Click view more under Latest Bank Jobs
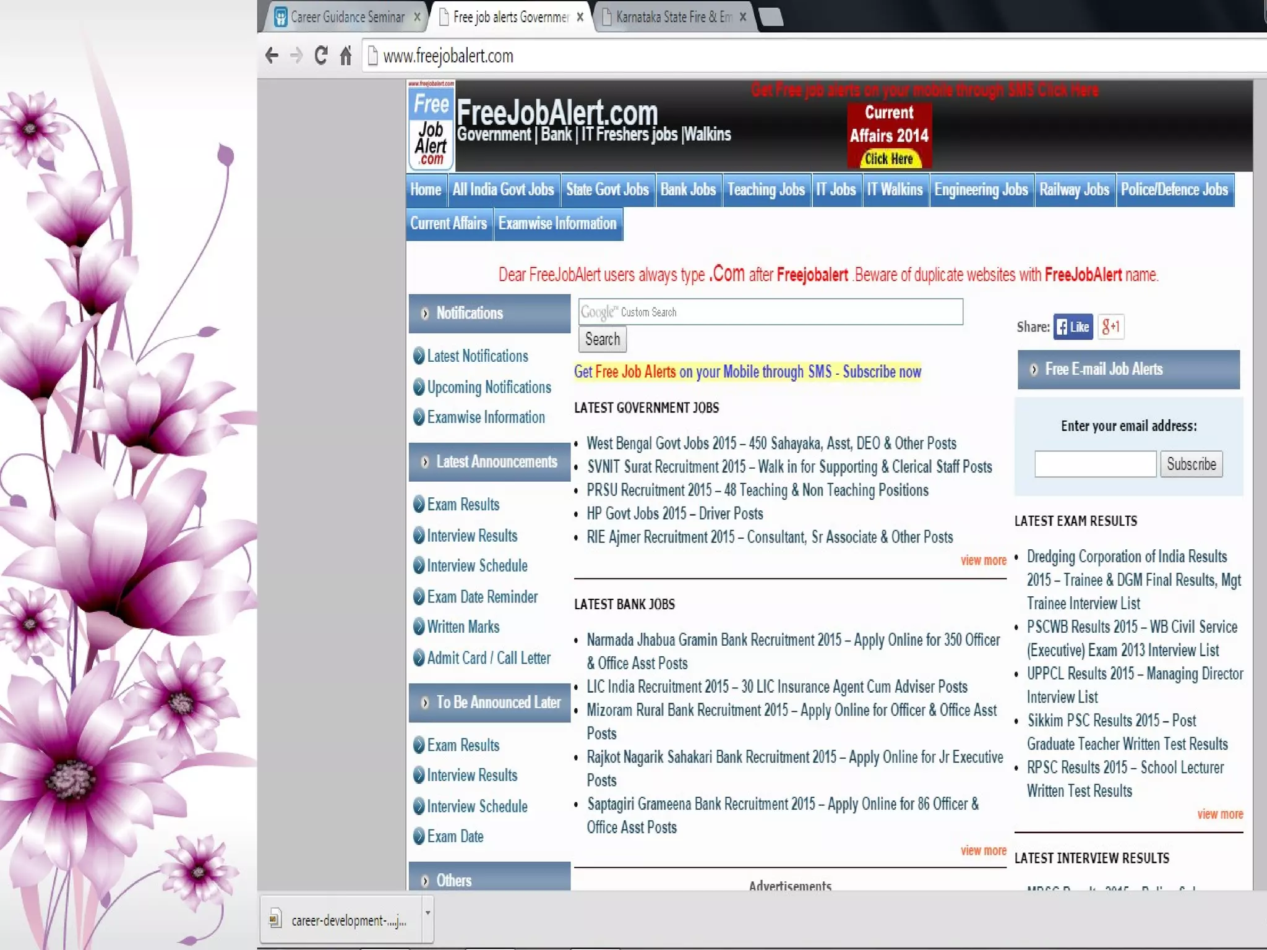Viewport: 1267px width, 950px height. [983, 851]
